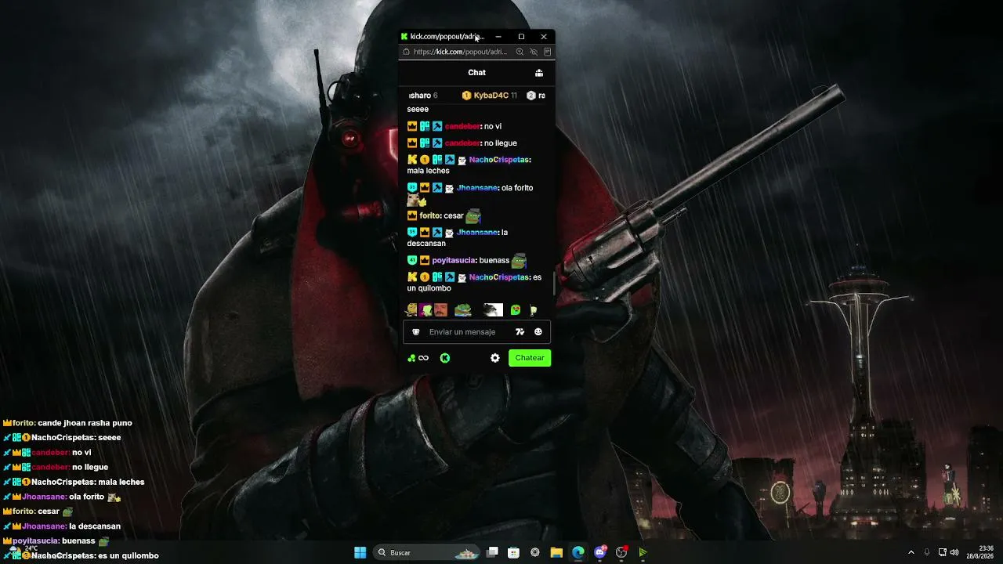Click the taskbar Buscar search box

426,552
